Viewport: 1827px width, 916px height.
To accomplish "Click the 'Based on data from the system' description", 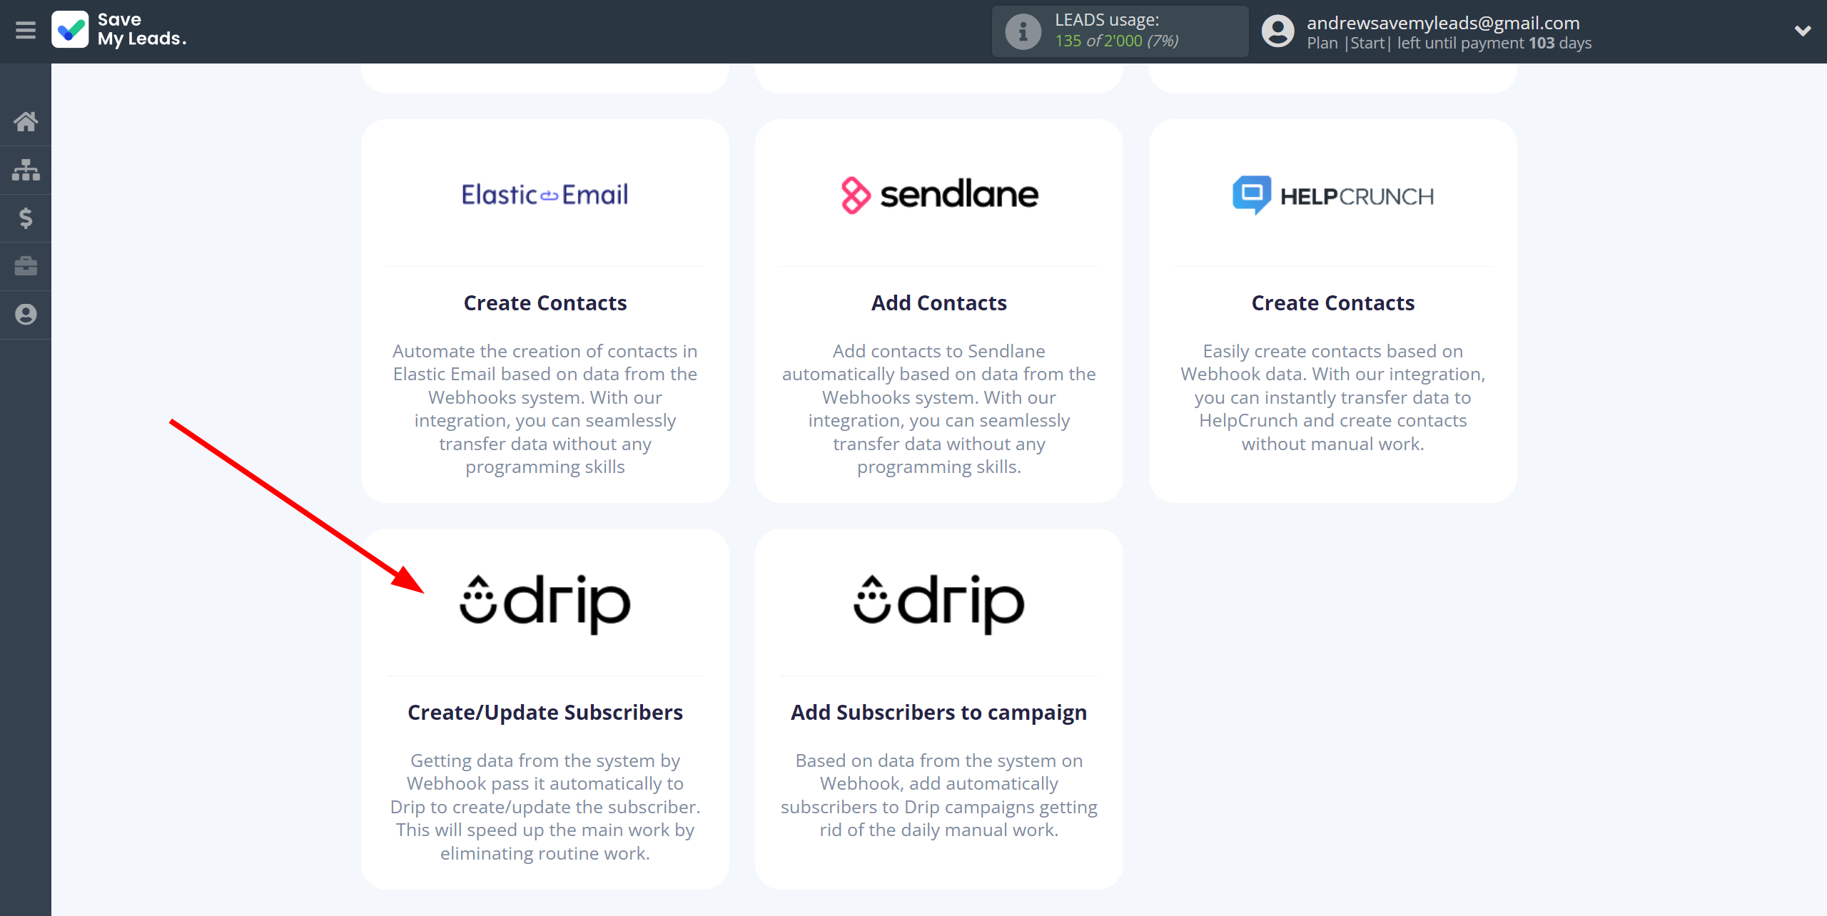I will tap(939, 795).
